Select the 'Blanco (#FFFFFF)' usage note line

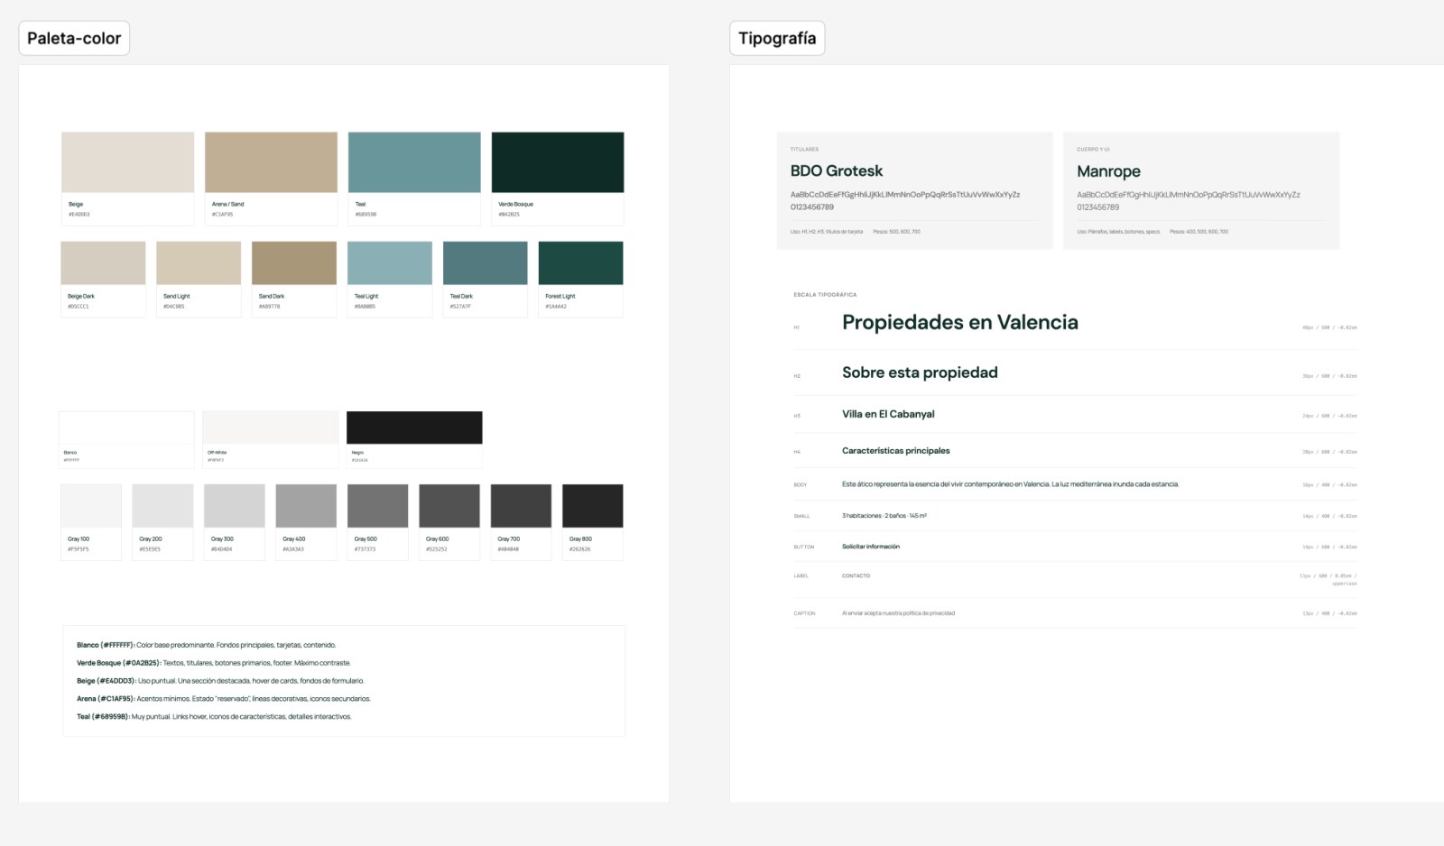[207, 645]
